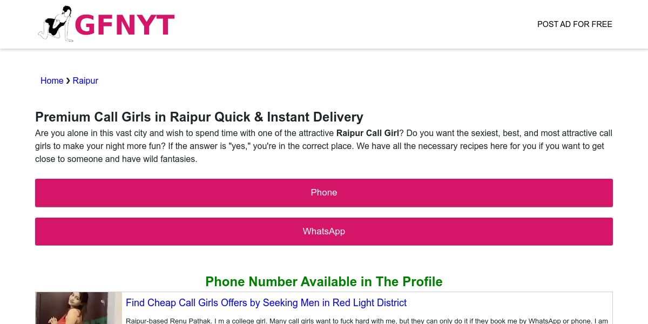The image size is (648, 324).
Task: Click the bold 'Raipur Call Girl' text
Action: (368, 133)
